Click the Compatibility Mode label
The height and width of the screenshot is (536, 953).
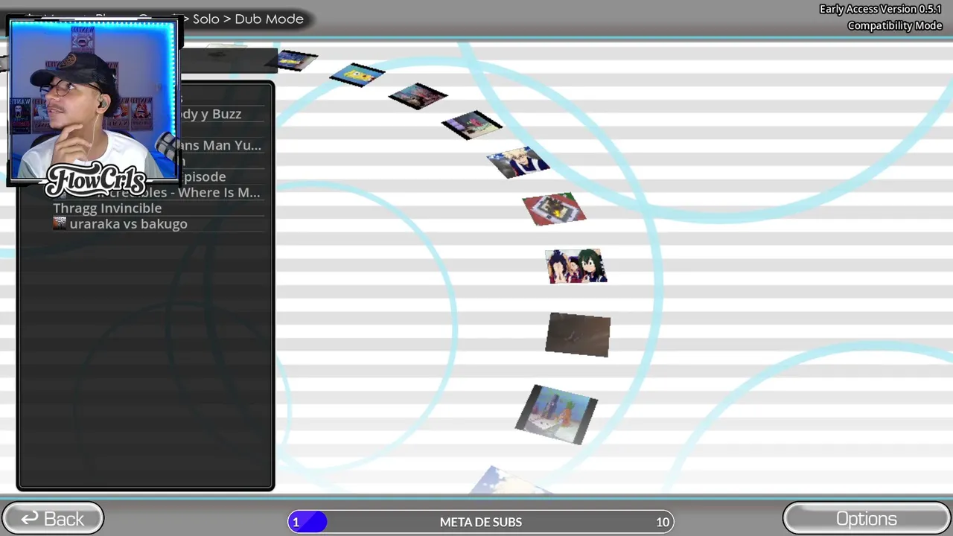tap(895, 25)
